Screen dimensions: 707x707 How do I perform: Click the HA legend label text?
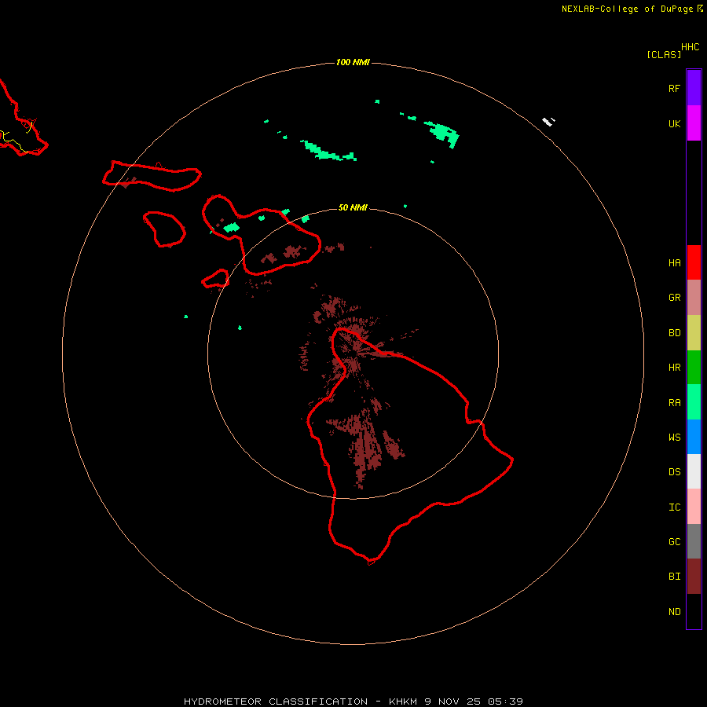click(x=674, y=262)
